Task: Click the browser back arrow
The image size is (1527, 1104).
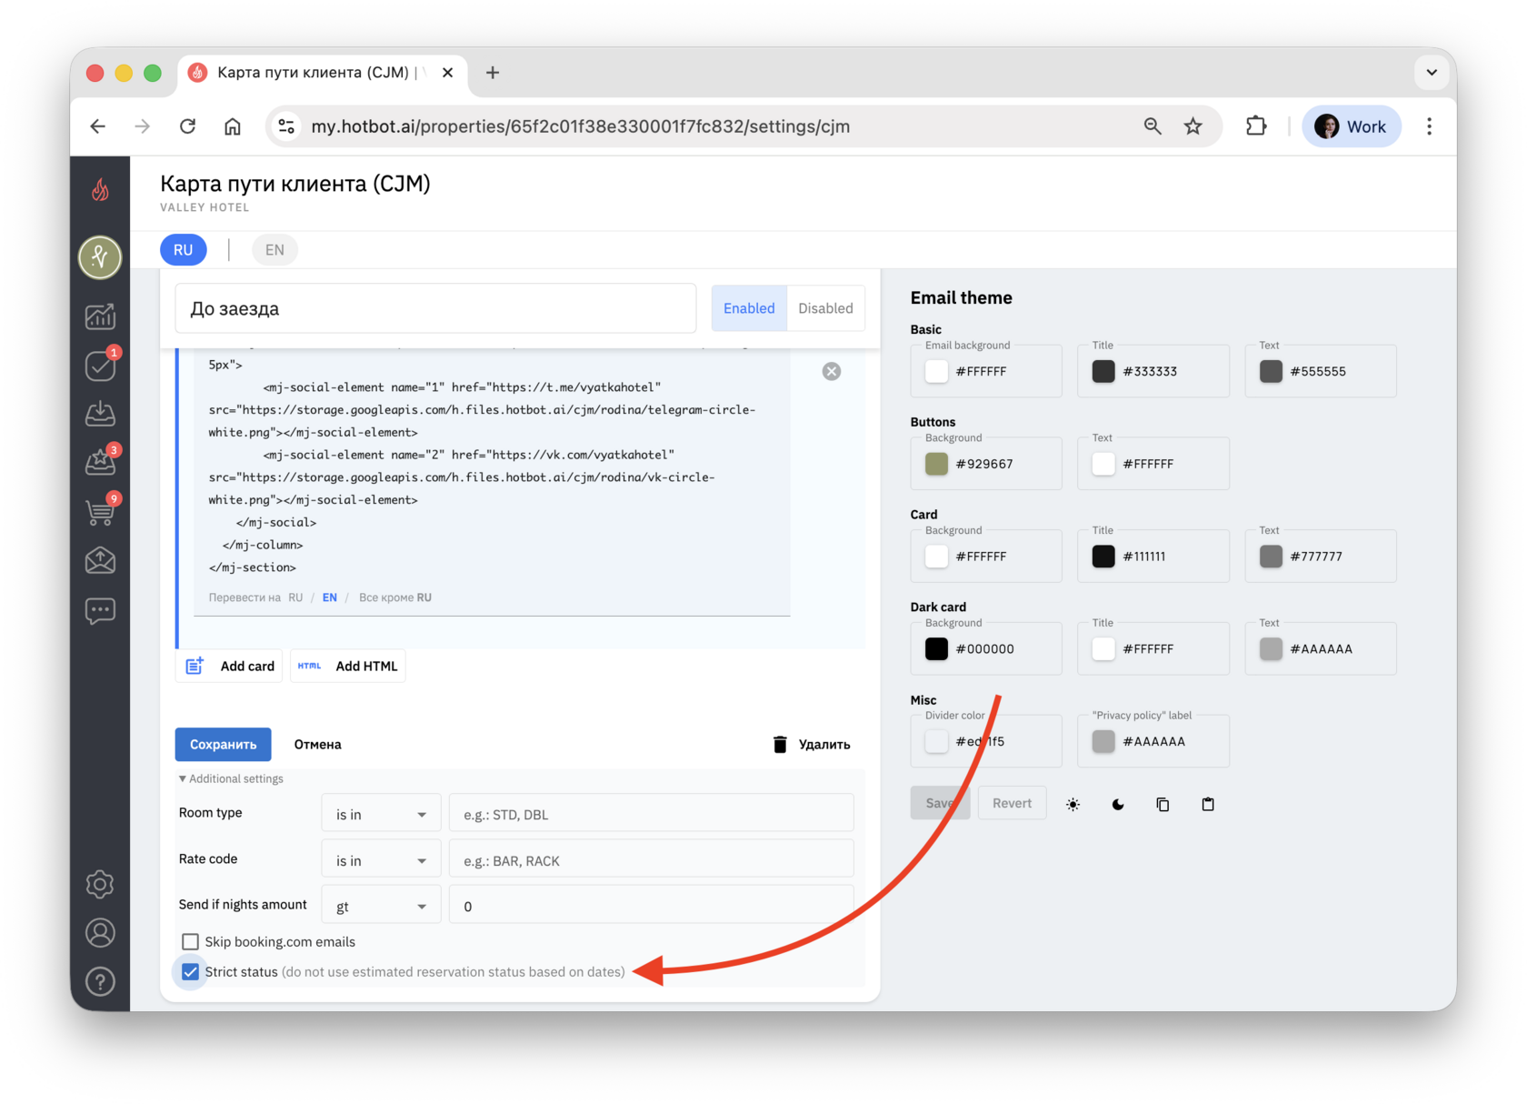Action: 98,126
